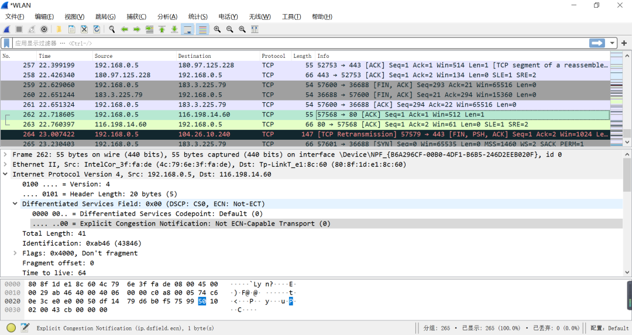Open capture options gear icon
Screen dimensions: 632x335
tap(44, 29)
